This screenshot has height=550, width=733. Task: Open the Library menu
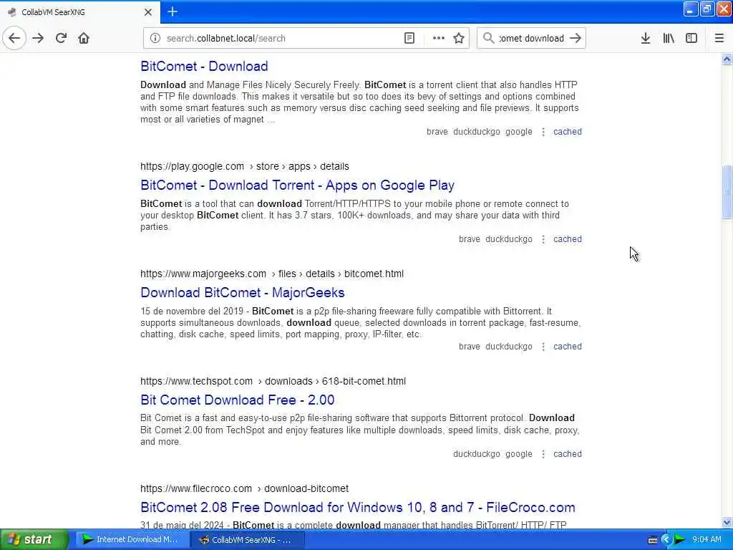(x=669, y=39)
